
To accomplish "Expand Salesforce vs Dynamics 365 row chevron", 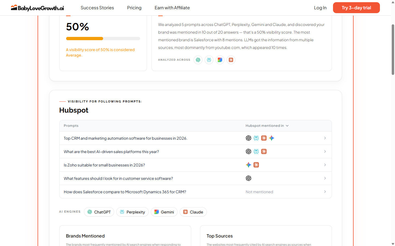I will click(325, 192).
